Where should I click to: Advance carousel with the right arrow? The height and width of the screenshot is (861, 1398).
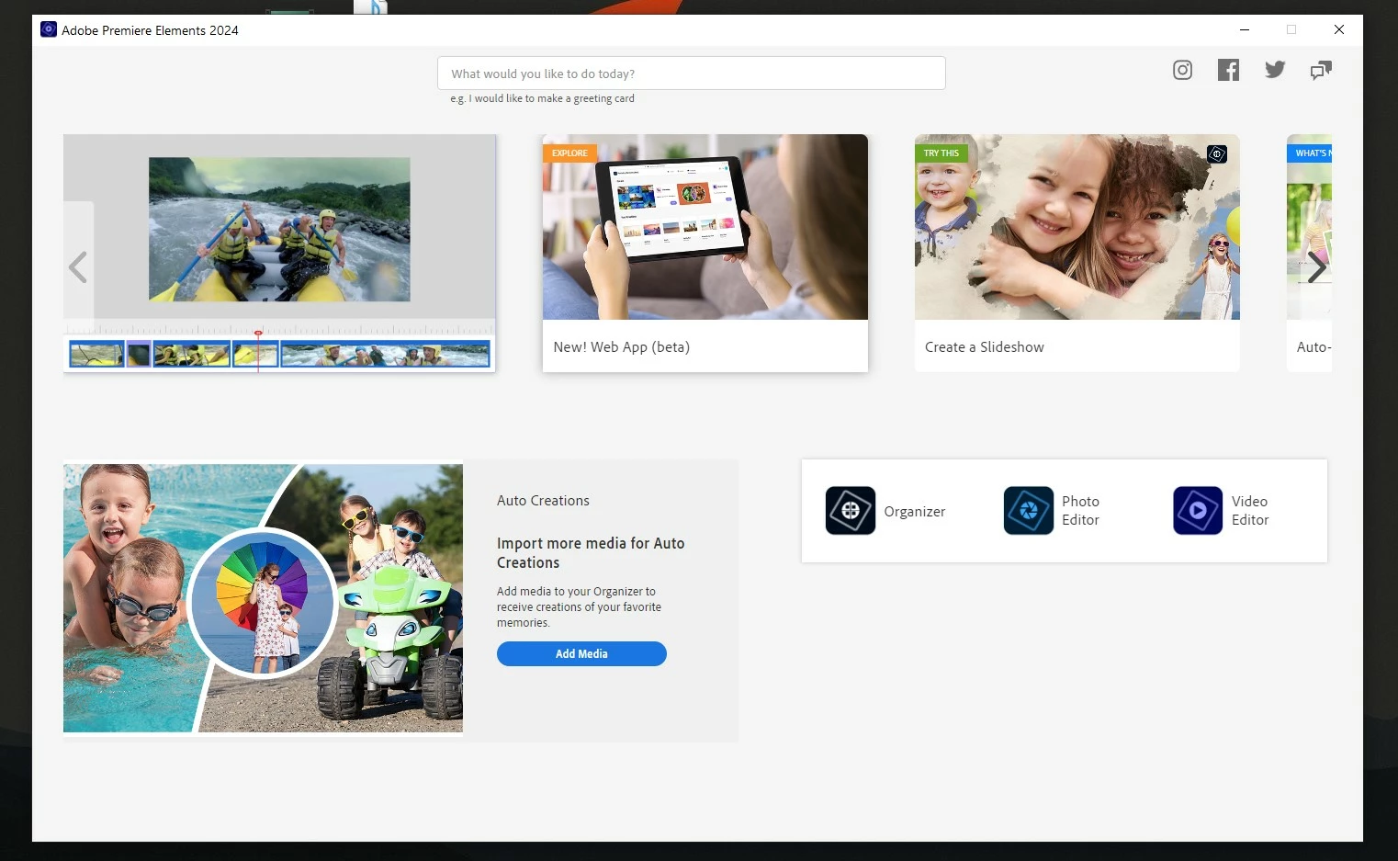tap(1317, 267)
